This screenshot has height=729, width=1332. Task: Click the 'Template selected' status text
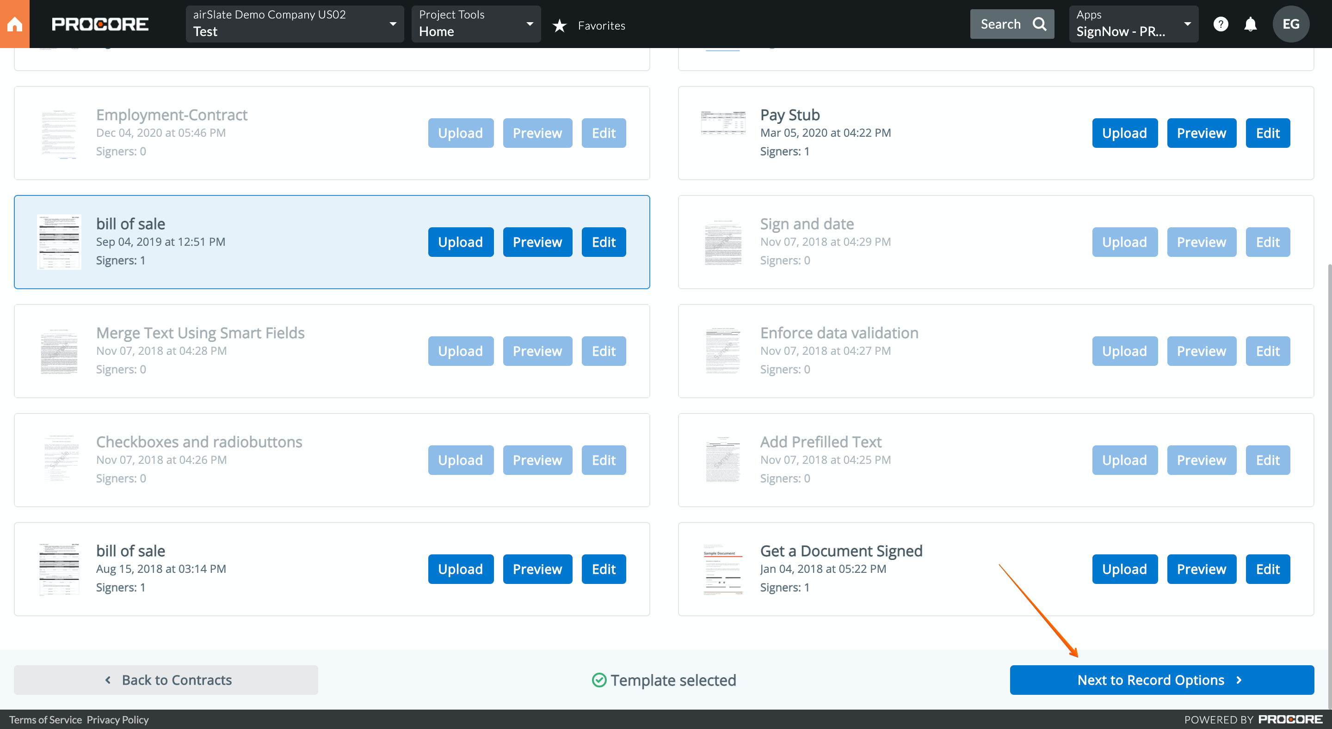coord(673,680)
